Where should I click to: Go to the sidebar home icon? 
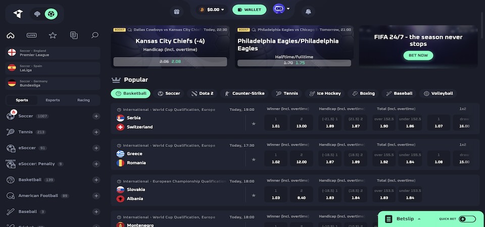click(11, 35)
